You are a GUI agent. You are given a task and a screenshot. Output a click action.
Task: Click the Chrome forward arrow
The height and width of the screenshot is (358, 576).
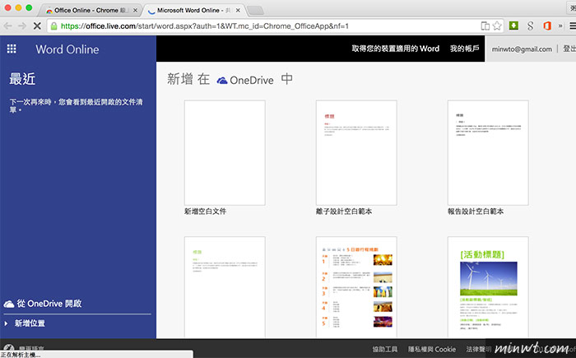coord(22,26)
